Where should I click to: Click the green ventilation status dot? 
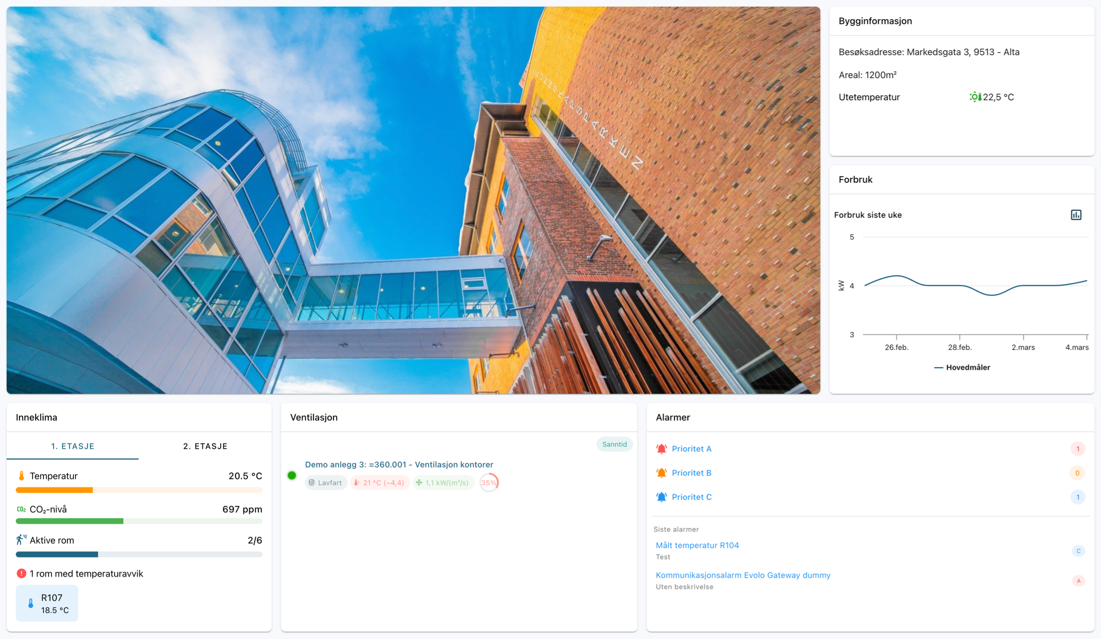point(292,475)
